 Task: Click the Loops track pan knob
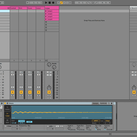pyautogui.click(x=49, y=88)
